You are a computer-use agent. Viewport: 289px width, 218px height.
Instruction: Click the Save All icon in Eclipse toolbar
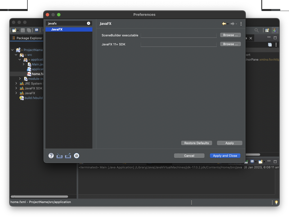tap(29, 30)
